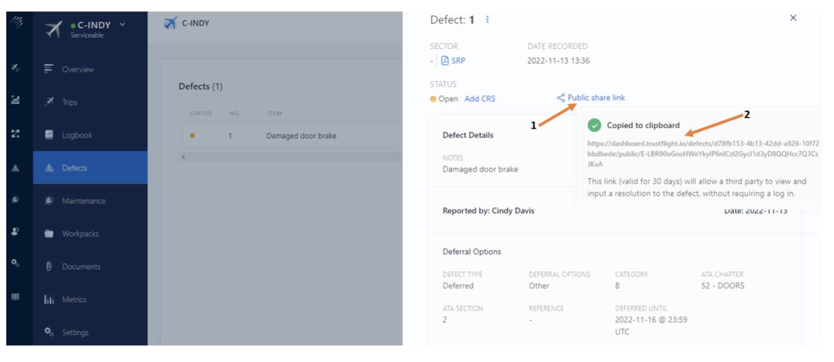
Task: Click the Defect Details heading
Action: [468, 135]
